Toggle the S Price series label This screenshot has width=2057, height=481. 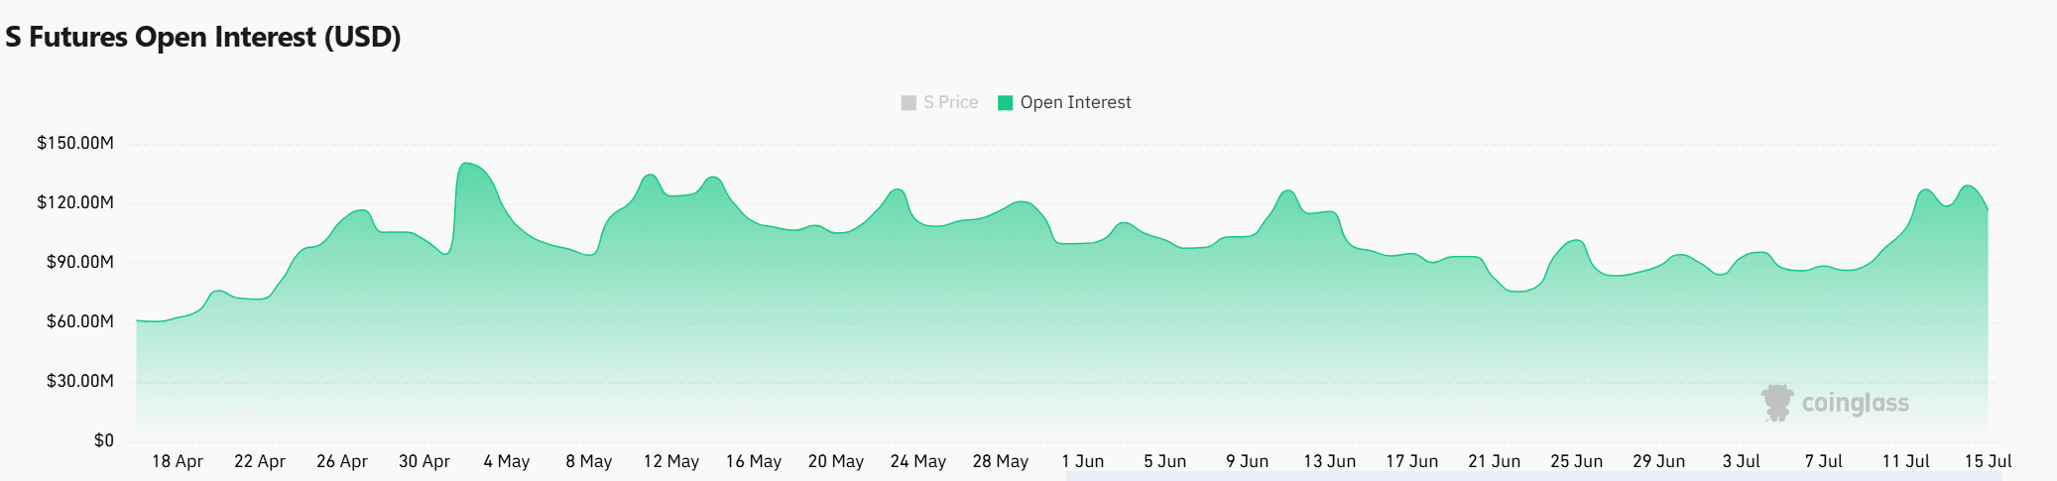(x=950, y=102)
